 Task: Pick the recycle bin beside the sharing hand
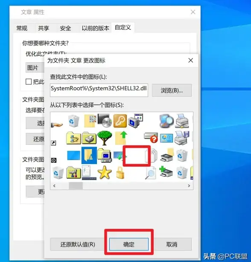point(73,121)
